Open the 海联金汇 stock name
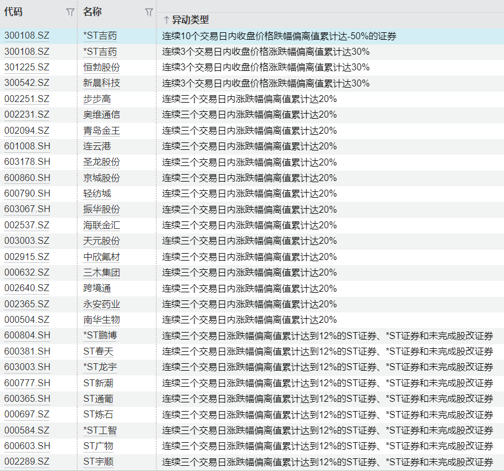This screenshot has height=471, width=504. tap(101, 225)
